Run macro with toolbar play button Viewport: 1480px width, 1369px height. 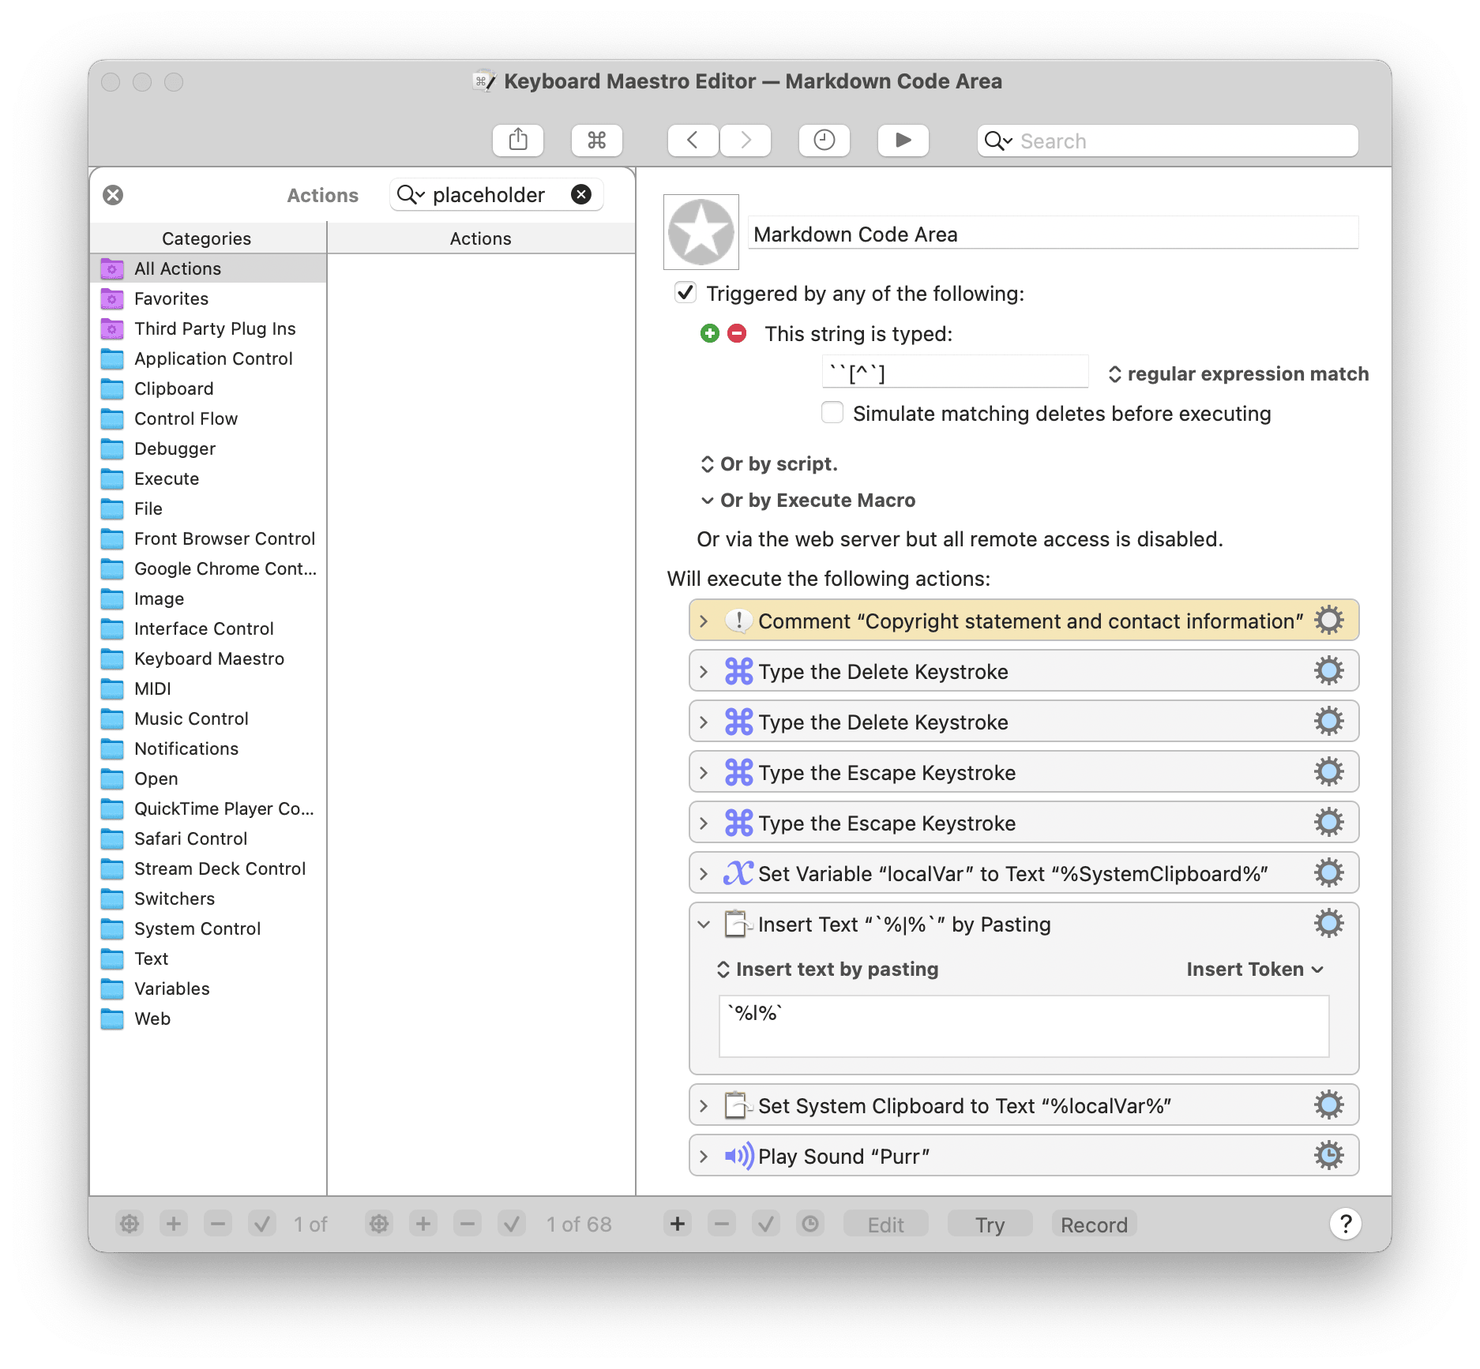pyautogui.click(x=903, y=141)
